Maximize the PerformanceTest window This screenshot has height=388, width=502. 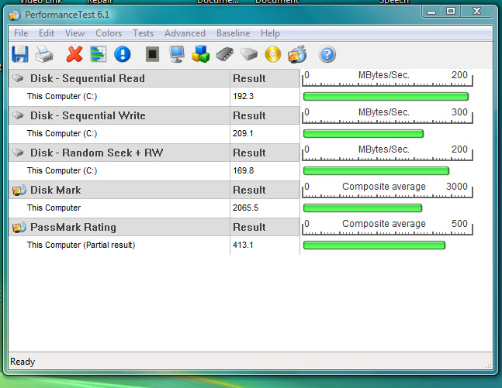pyautogui.click(x=451, y=12)
